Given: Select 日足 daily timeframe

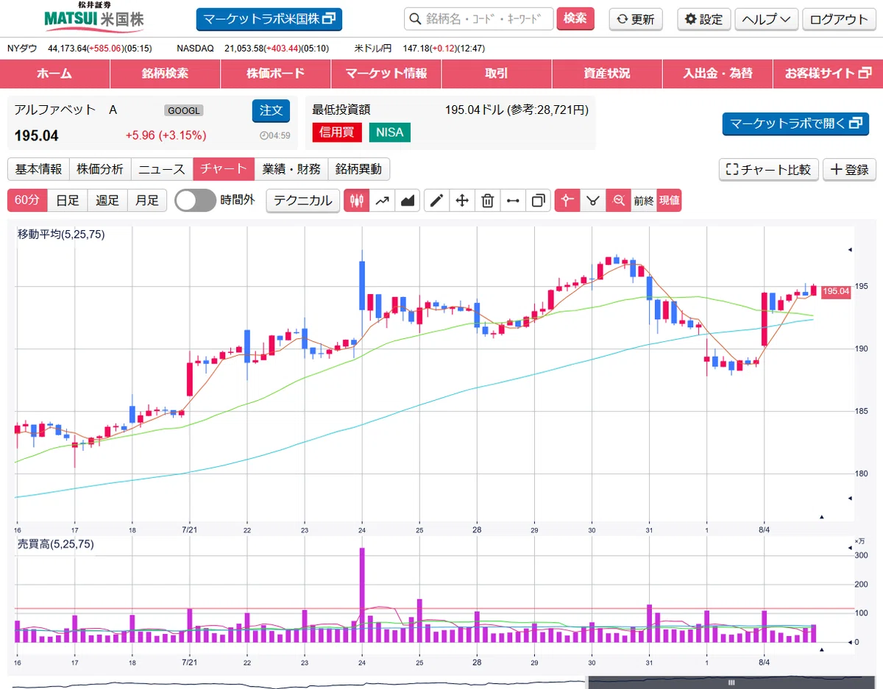Looking at the screenshot, I should click(68, 200).
